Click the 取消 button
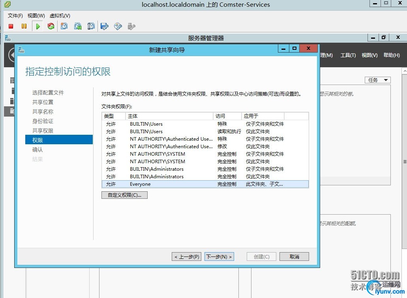The image size is (407, 298). click(294, 257)
